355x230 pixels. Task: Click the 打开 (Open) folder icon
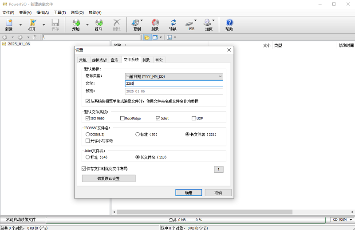pyautogui.click(x=32, y=24)
